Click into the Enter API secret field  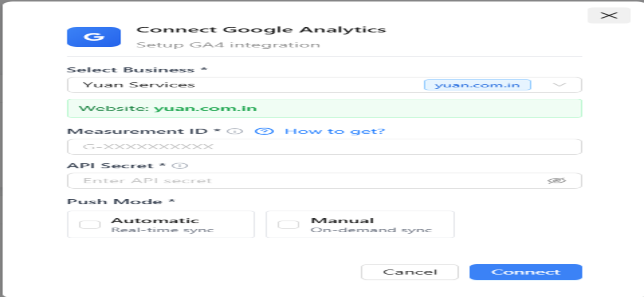[303, 181]
